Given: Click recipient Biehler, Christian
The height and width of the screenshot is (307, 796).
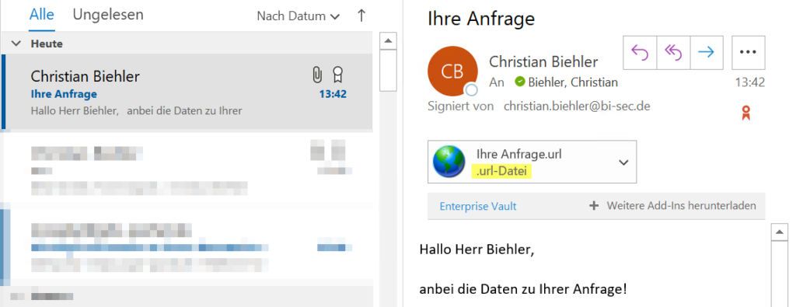Looking at the screenshot, I should (573, 82).
